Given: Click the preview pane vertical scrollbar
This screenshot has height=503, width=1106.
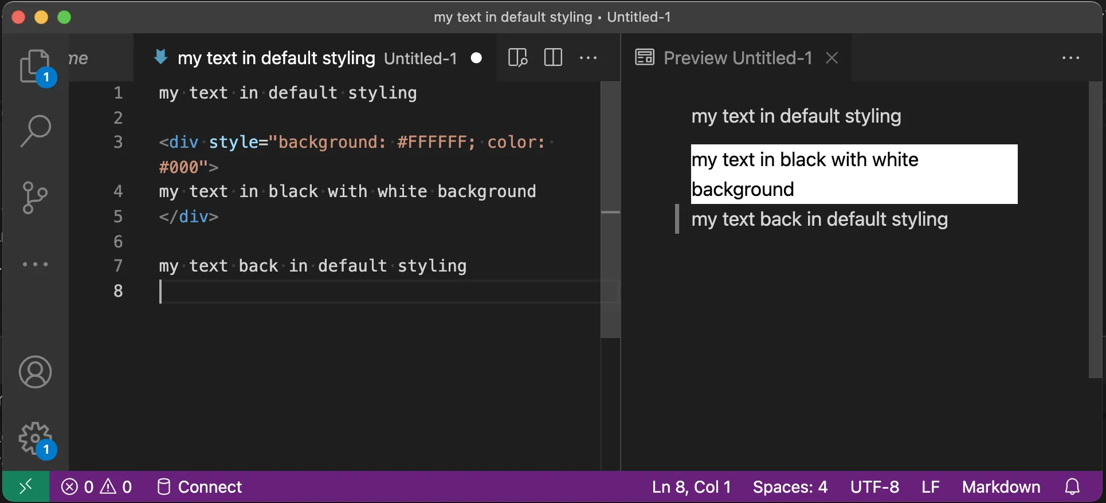Looking at the screenshot, I should [1095, 229].
